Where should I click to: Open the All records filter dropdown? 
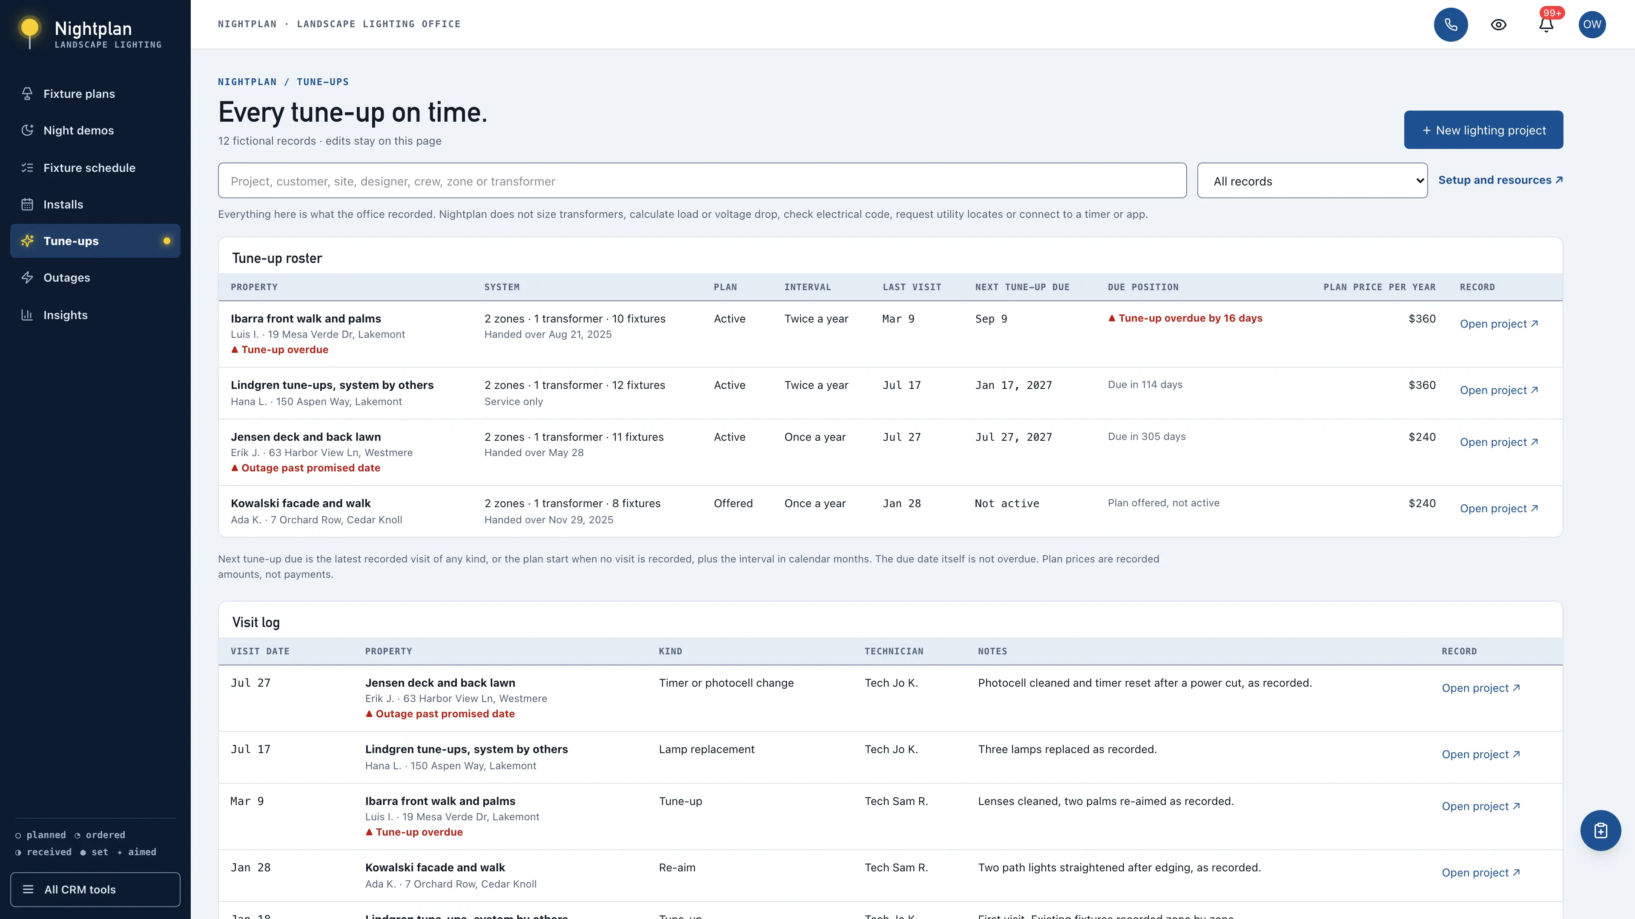[1312, 181]
